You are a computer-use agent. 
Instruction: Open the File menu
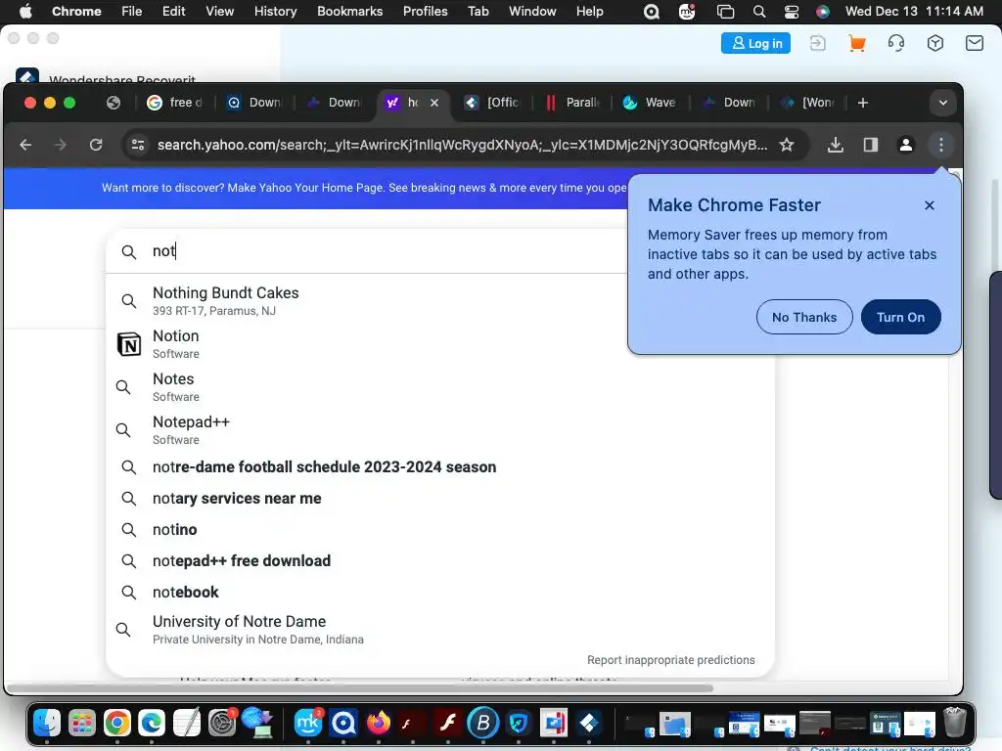click(132, 12)
